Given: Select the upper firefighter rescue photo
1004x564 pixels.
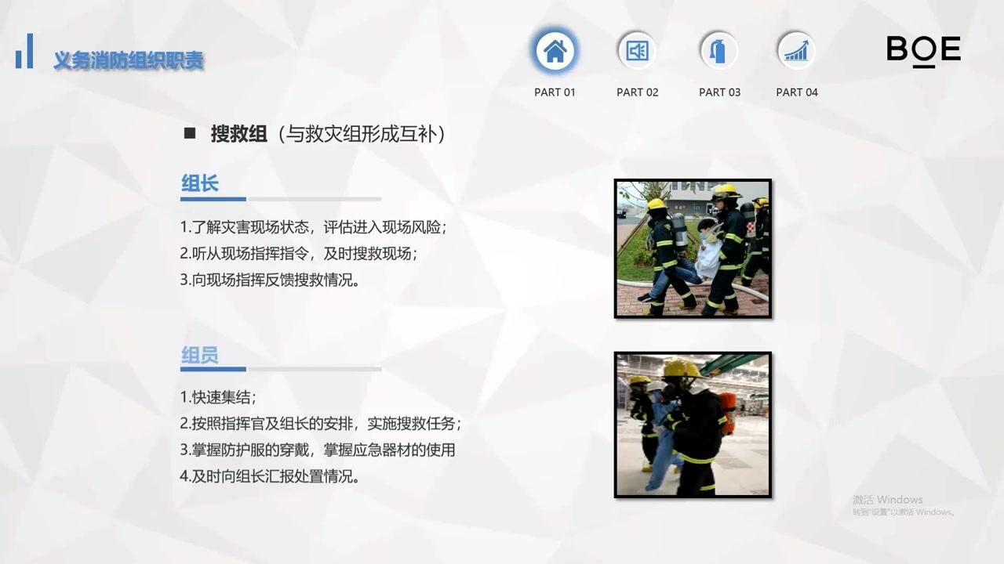Looking at the screenshot, I should (693, 248).
